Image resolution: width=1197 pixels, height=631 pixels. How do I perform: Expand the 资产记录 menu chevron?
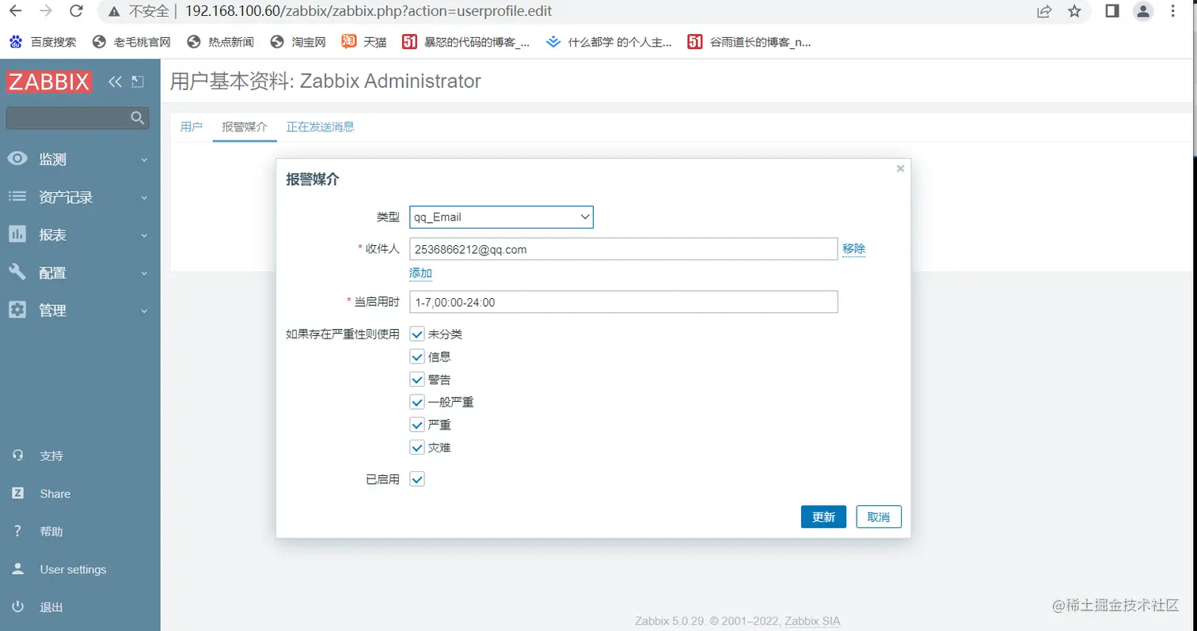(144, 198)
